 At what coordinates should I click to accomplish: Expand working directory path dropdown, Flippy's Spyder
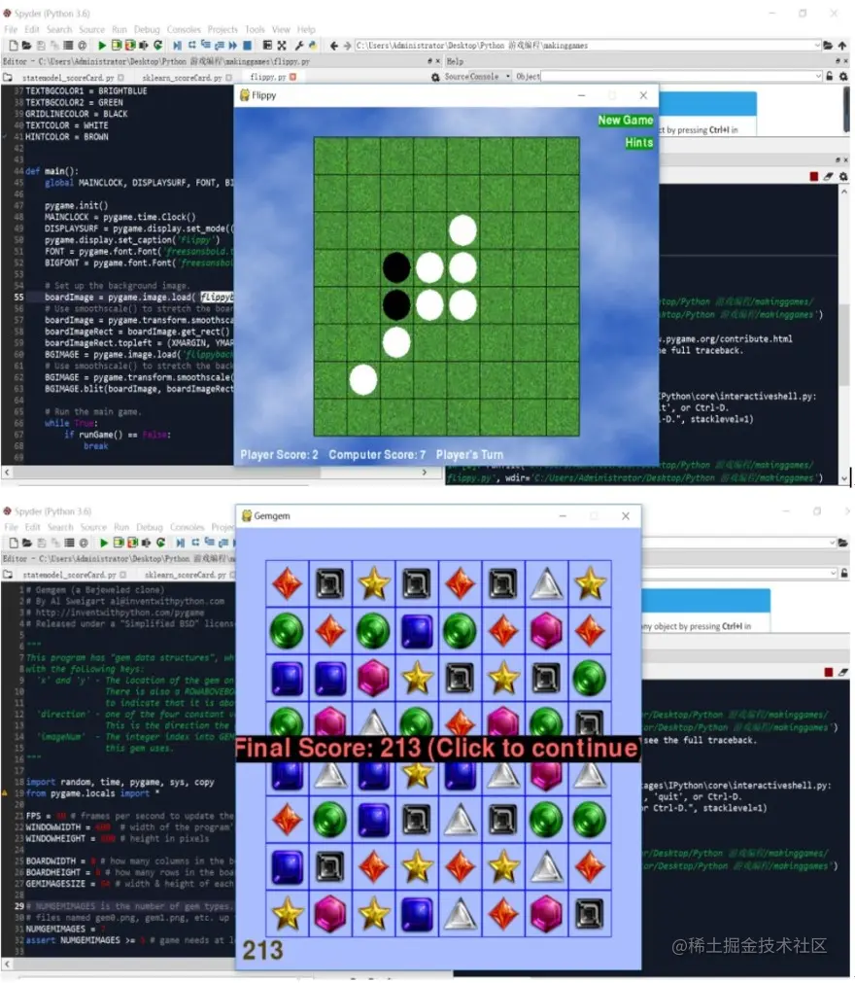coord(817,45)
